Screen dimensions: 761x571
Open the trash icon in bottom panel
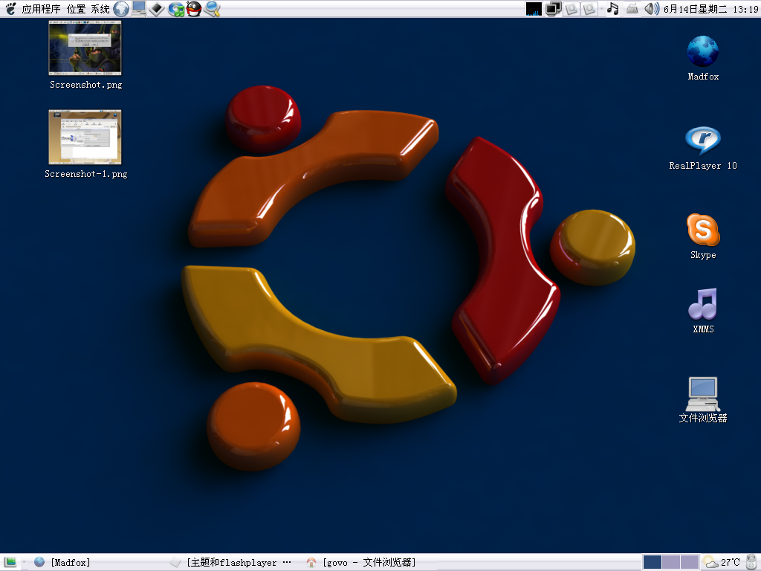tap(751, 562)
